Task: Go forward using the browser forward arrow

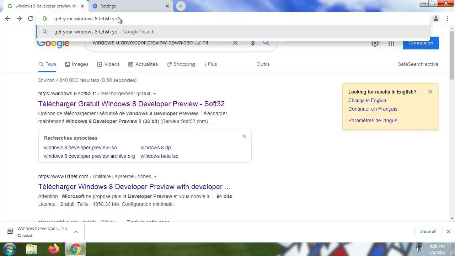Action: coord(19,18)
